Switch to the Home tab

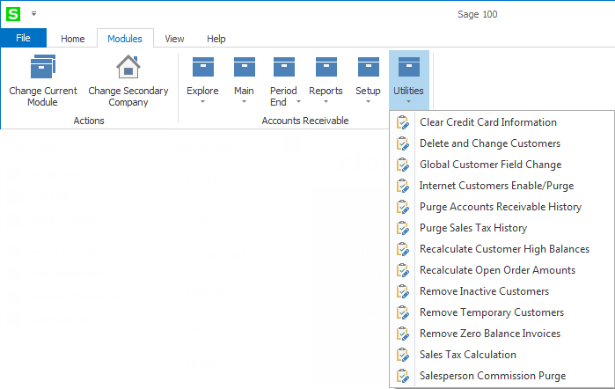[72, 39]
